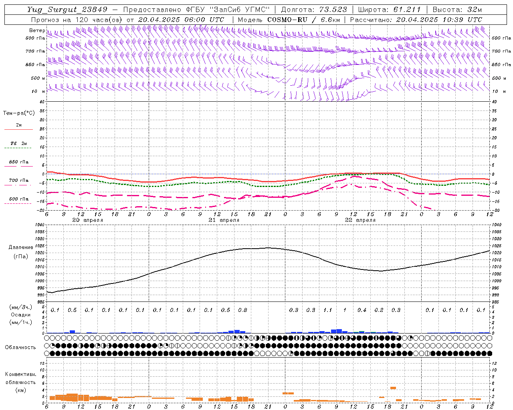Click the elevation text Высота: 32м
This screenshot has height=410, width=513.
pyautogui.click(x=457, y=10)
